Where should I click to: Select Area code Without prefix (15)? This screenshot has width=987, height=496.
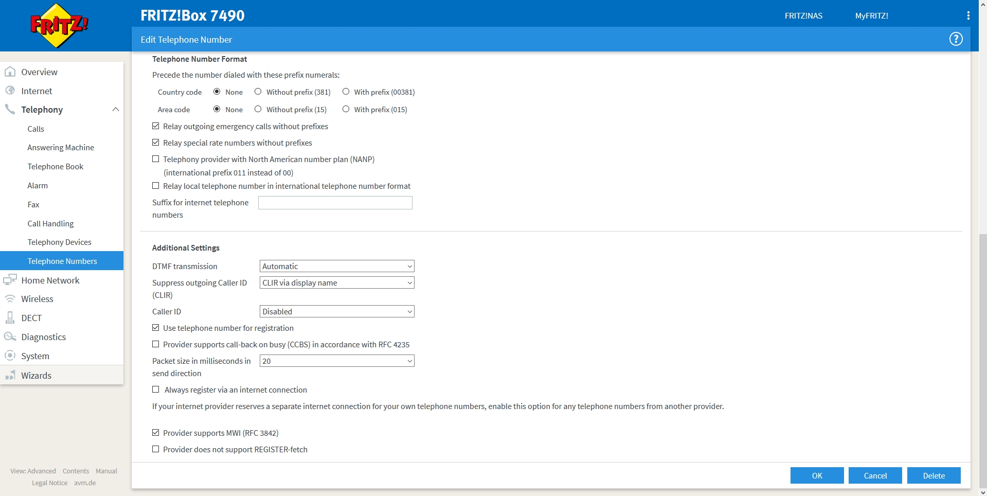(x=258, y=109)
